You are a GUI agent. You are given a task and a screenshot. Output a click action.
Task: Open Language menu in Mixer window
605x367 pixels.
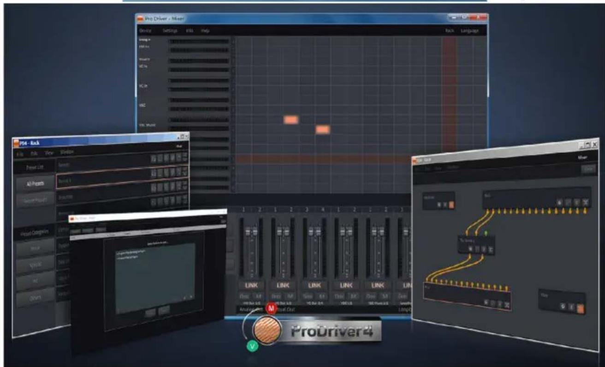coord(469,31)
